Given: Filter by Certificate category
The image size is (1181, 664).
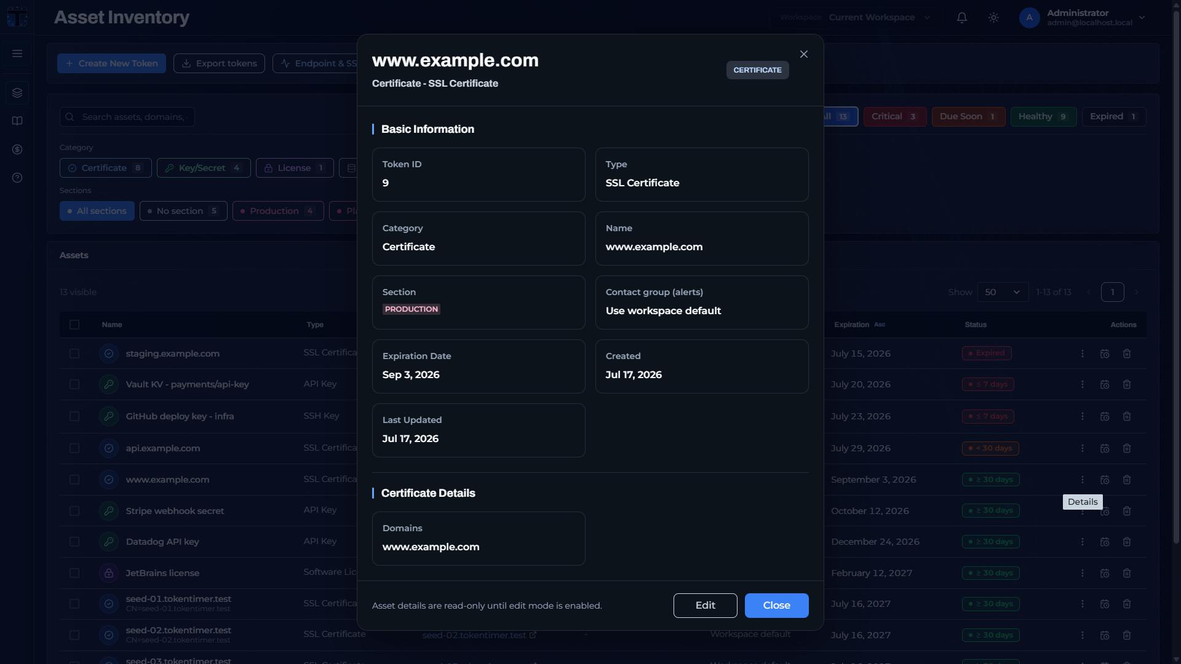Looking at the screenshot, I should [105, 168].
